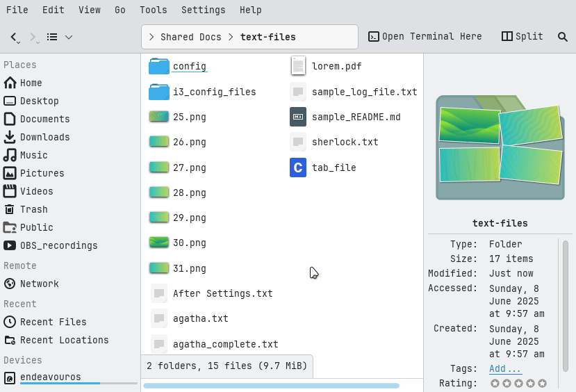The width and height of the screenshot is (576, 392).
Task: Select the config folder
Action: pos(178,67)
